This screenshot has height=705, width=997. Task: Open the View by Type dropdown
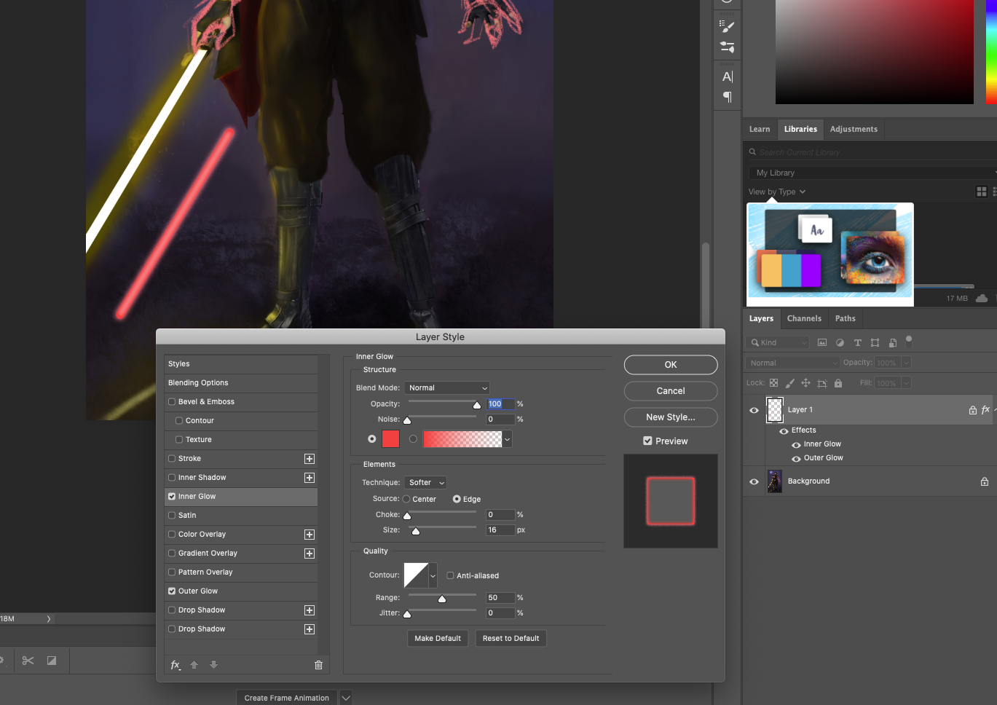pyautogui.click(x=777, y=192)
